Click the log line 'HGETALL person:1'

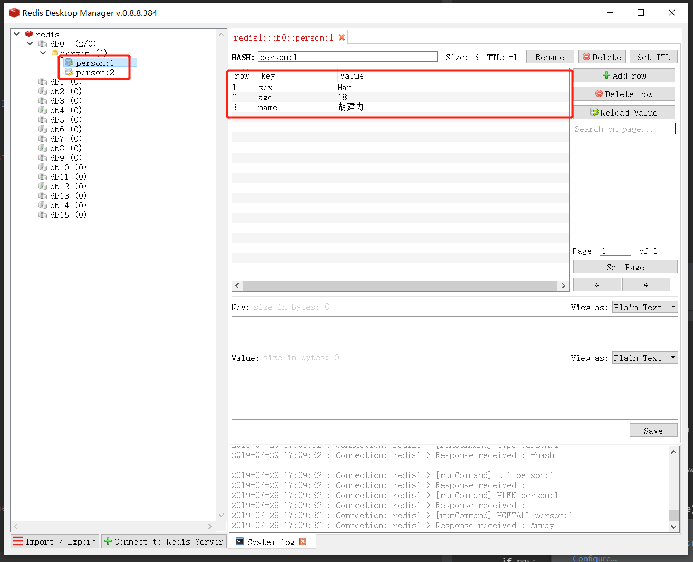coord(402,516)
